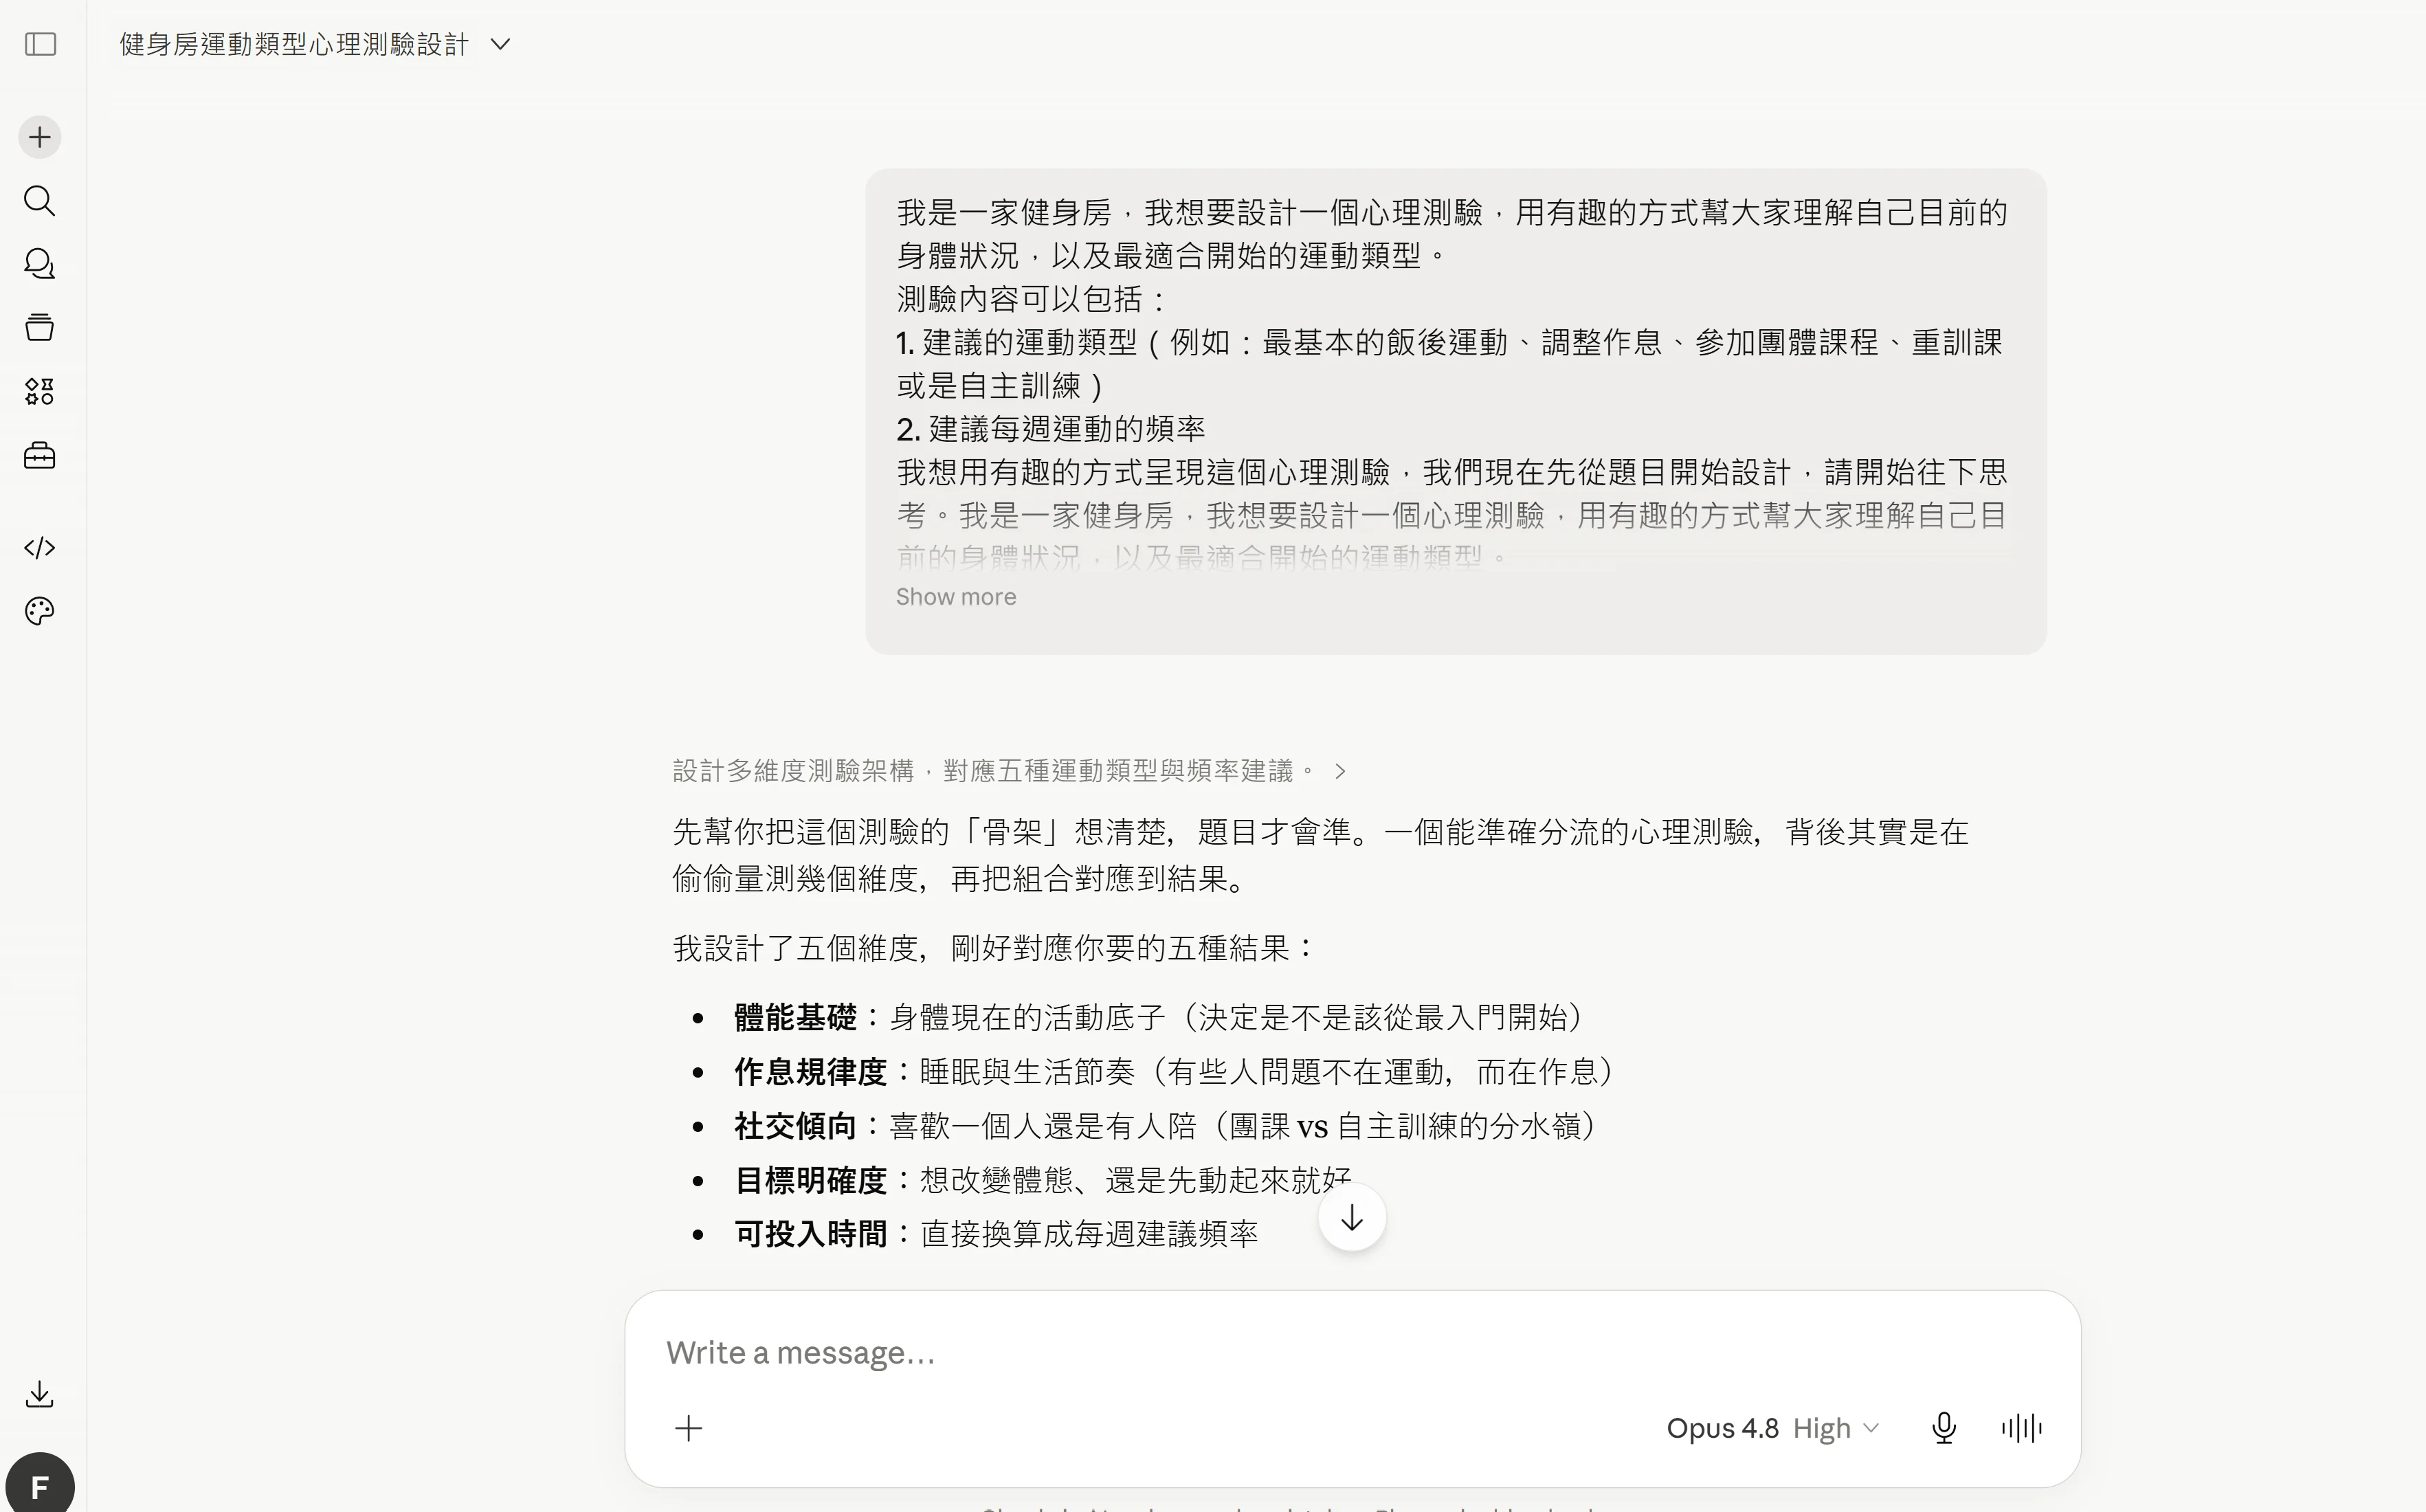
Task: Click the bullet text 目標明確度
Action: tap(810, 1180)
